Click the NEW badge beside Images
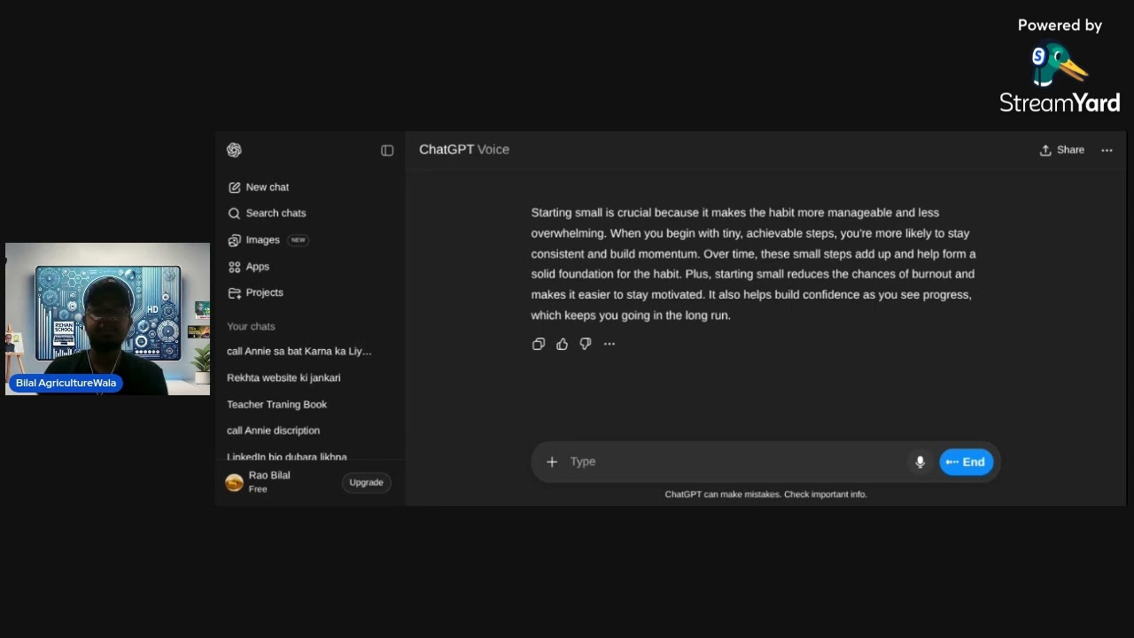The width and height of the screenshot is (1134, 638). coord(298,240)
